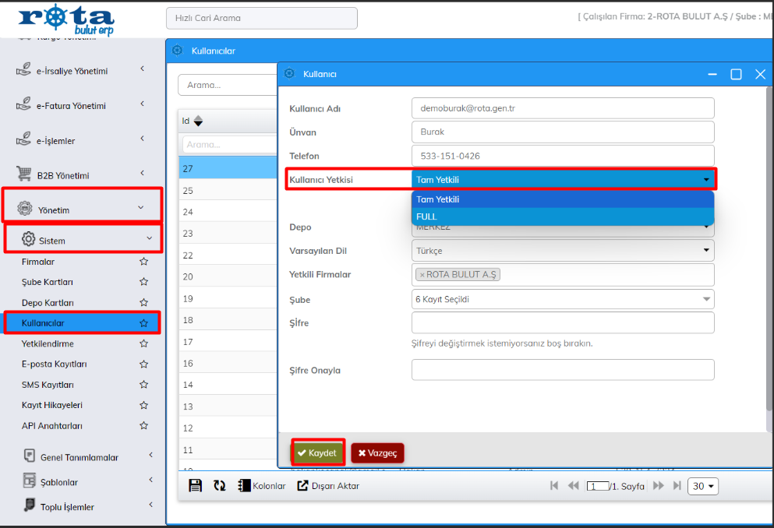Open the Varsayılan Dil dropdown

(x=562, y=251)
